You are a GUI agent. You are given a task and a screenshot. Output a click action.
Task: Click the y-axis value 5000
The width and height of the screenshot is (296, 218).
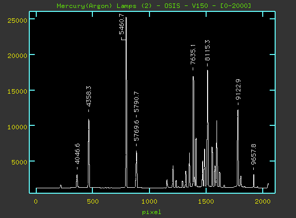tap(19, 163)
